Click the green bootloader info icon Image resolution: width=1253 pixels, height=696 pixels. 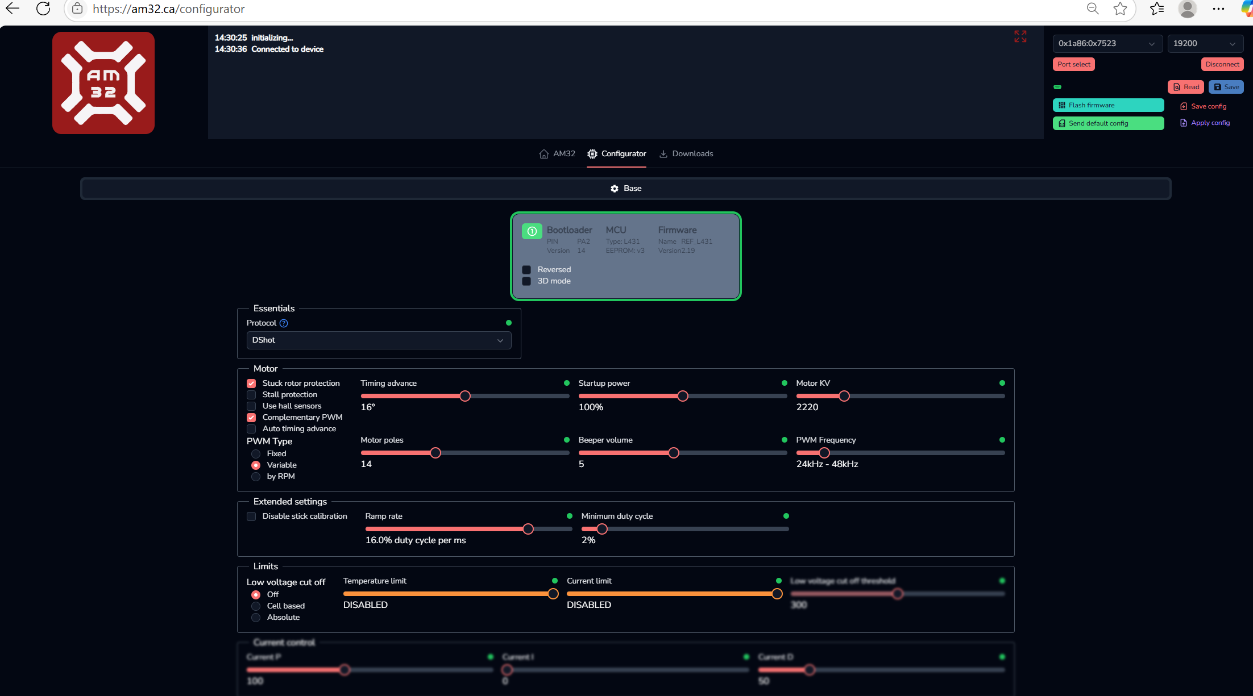(532, 231)
